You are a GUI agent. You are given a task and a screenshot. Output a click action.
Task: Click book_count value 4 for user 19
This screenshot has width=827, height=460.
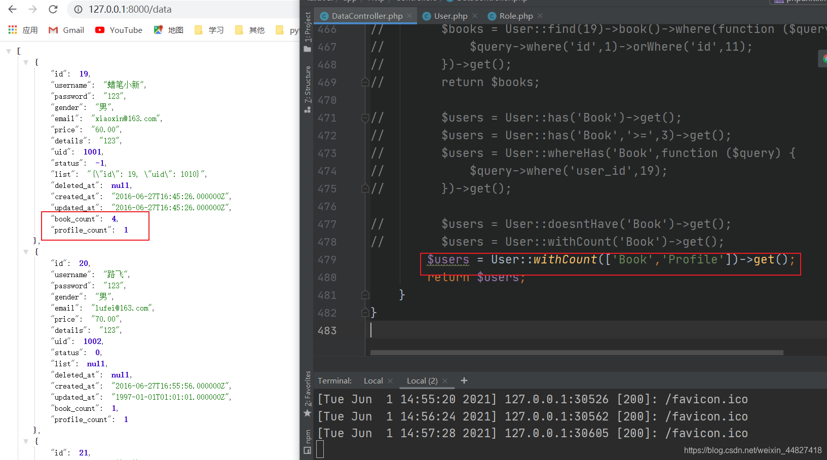tap(114, 219)
